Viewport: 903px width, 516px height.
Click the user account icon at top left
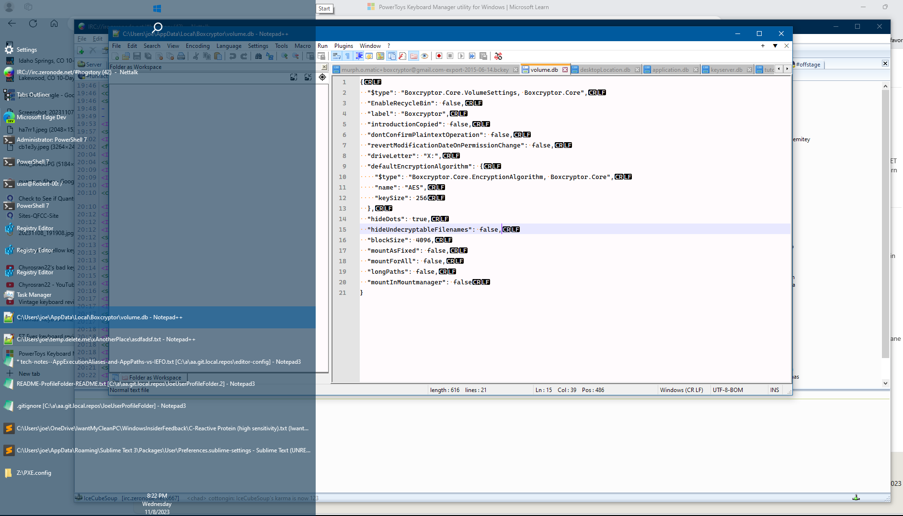tap(9, 7)
